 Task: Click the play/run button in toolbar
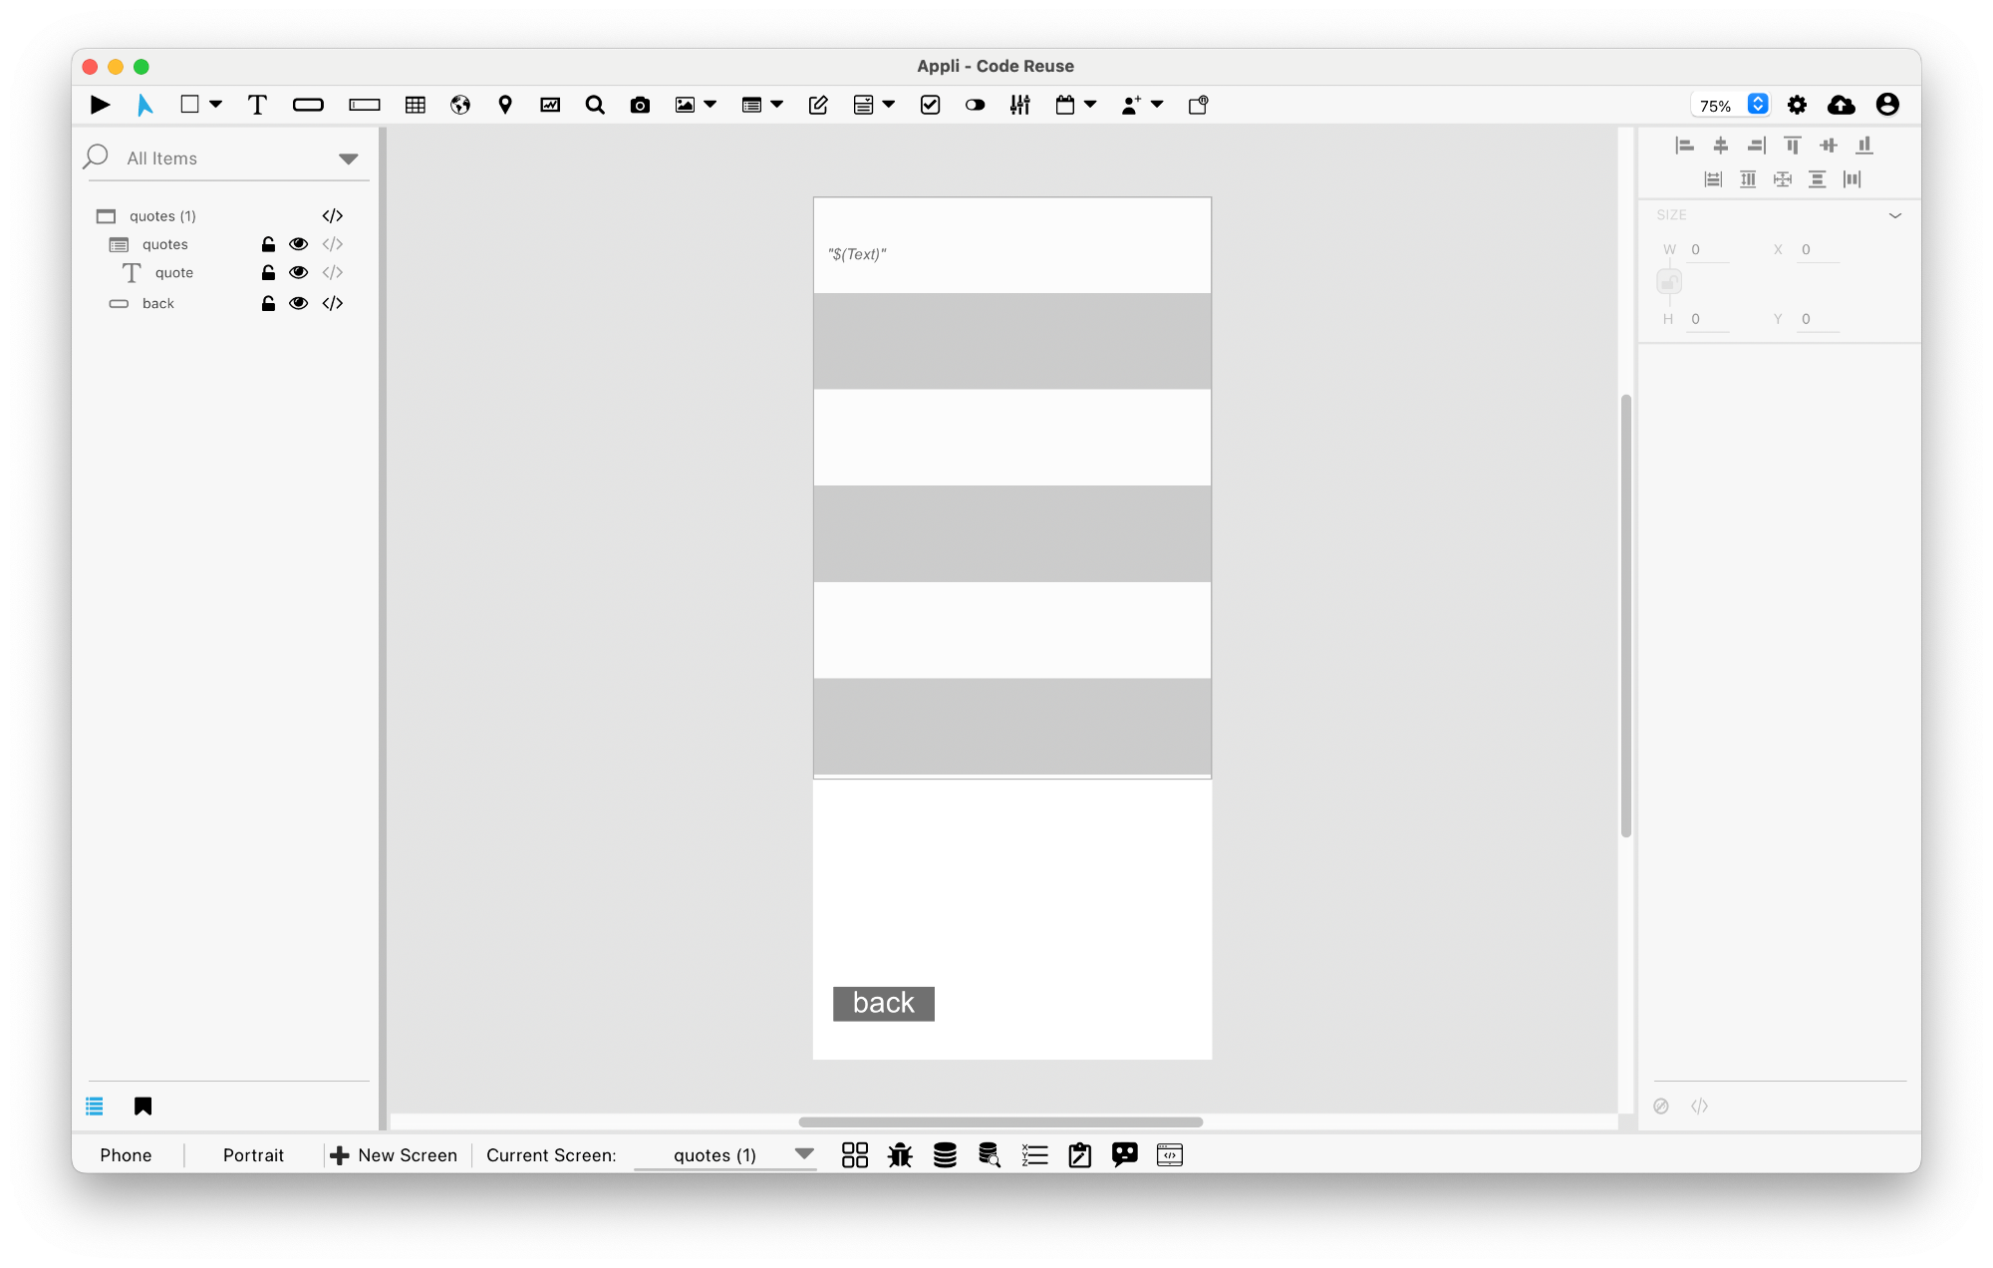click(99, 103)
